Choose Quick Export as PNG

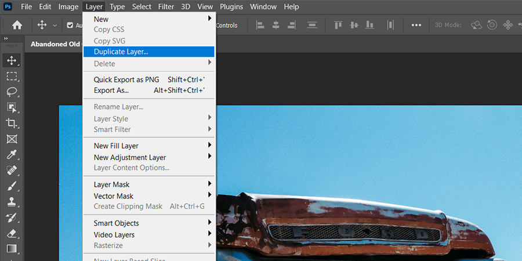tap(149, 79)
